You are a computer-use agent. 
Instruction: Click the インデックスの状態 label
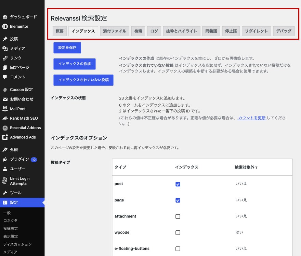(68, 98)
